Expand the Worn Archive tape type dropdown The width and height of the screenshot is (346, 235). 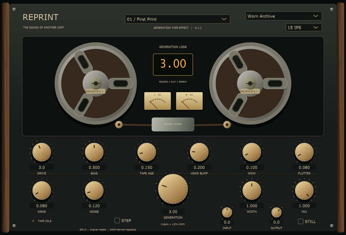[284, 16]
